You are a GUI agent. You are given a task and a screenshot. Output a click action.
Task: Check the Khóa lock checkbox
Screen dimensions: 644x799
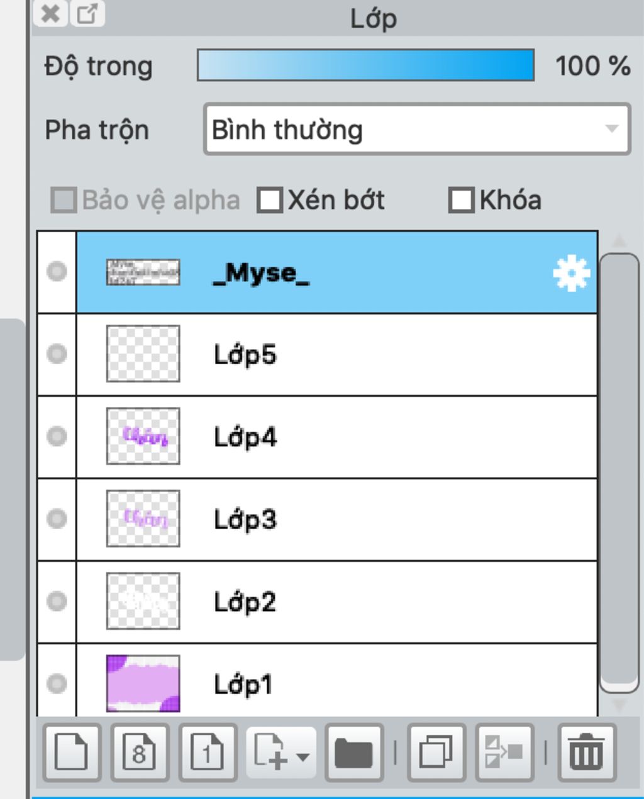click(460, 201)
